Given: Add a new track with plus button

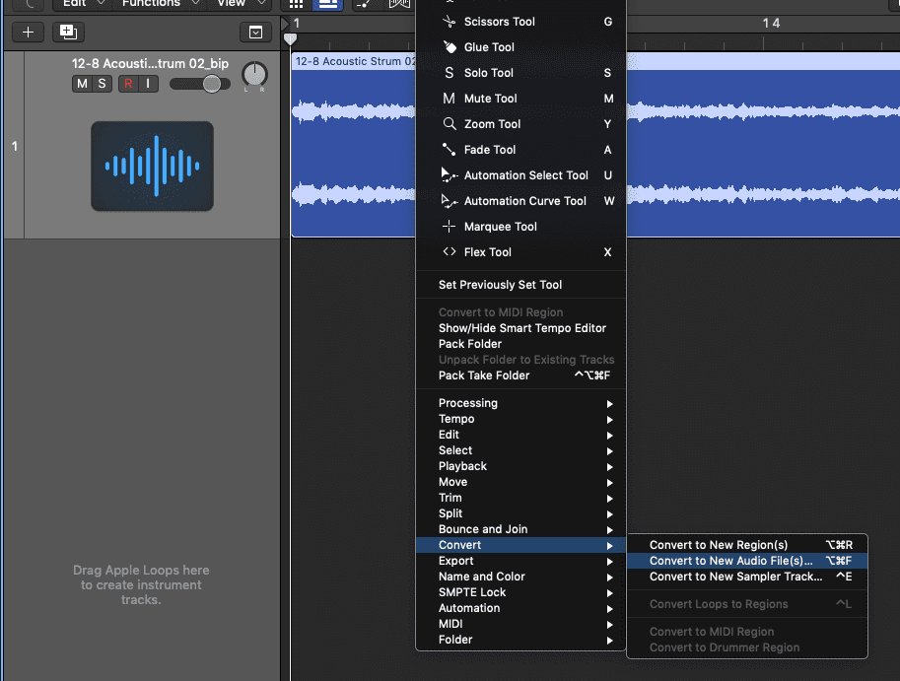Looking at the screenshot, I should click(28, 33).
